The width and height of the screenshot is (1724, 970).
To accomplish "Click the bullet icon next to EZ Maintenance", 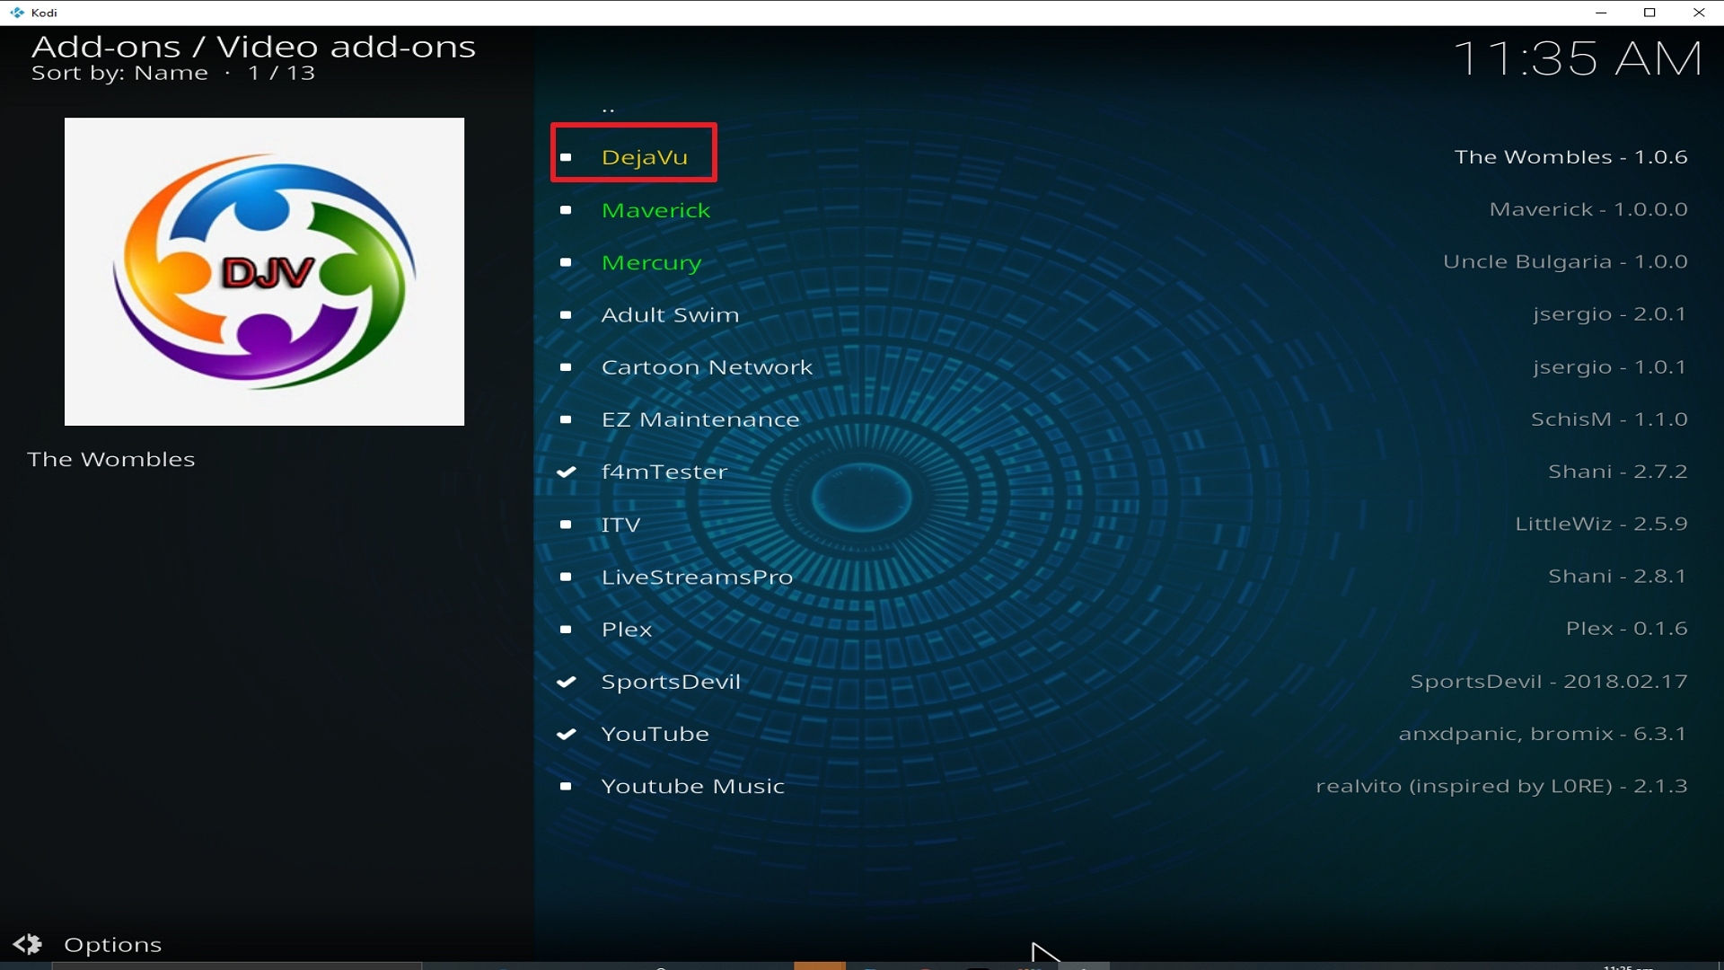I will (x=566, y=419).
